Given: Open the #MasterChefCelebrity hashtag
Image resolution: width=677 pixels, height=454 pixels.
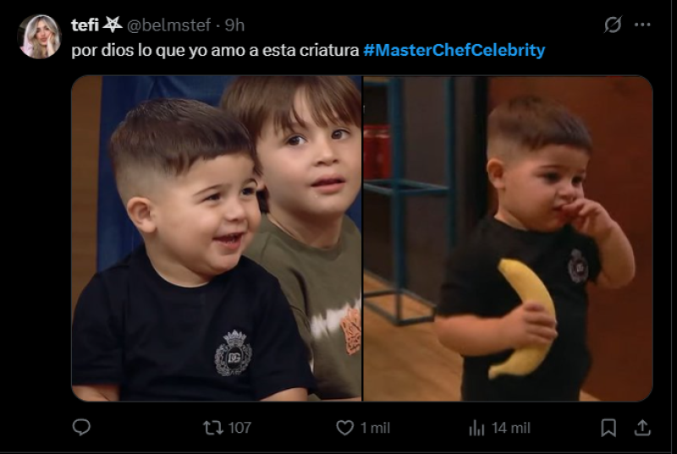Looking at the screenshot, I should (x=454, y=50).
